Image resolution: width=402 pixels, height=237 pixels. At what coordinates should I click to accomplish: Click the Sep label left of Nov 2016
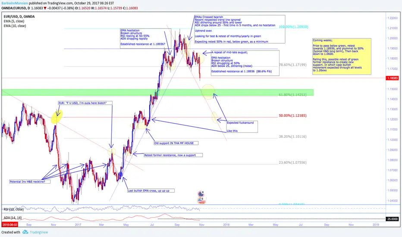(x=29, y=225)
